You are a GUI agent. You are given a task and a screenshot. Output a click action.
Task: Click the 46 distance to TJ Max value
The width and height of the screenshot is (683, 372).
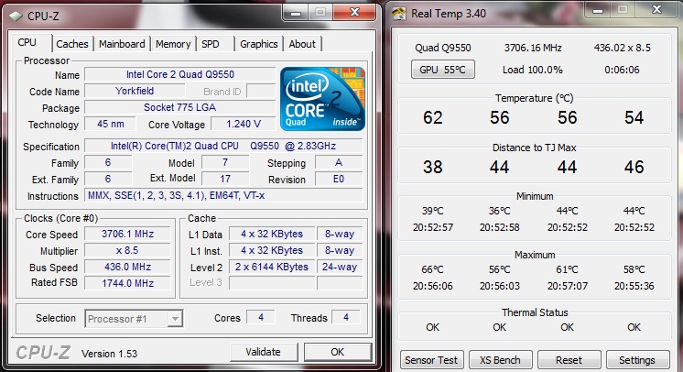click(634, 167)
